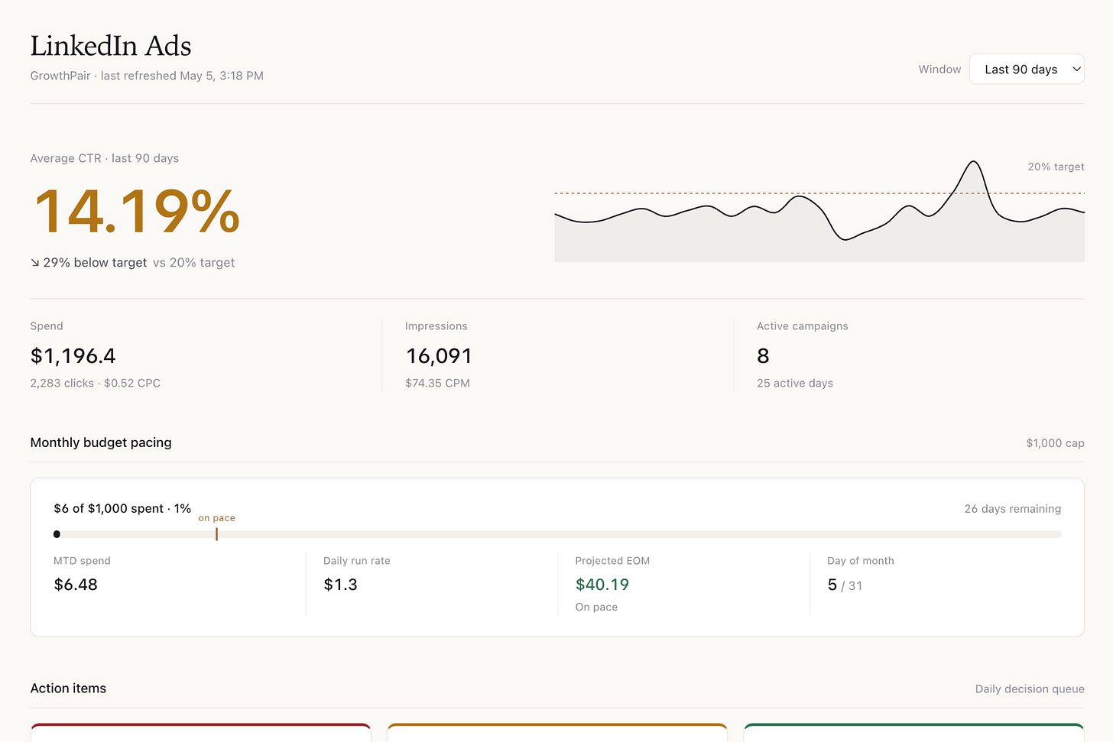1113x742 pixels.
Task: Click the dropdown chevron arrow beside Last 90 days
Action: tap(1076, 69)
